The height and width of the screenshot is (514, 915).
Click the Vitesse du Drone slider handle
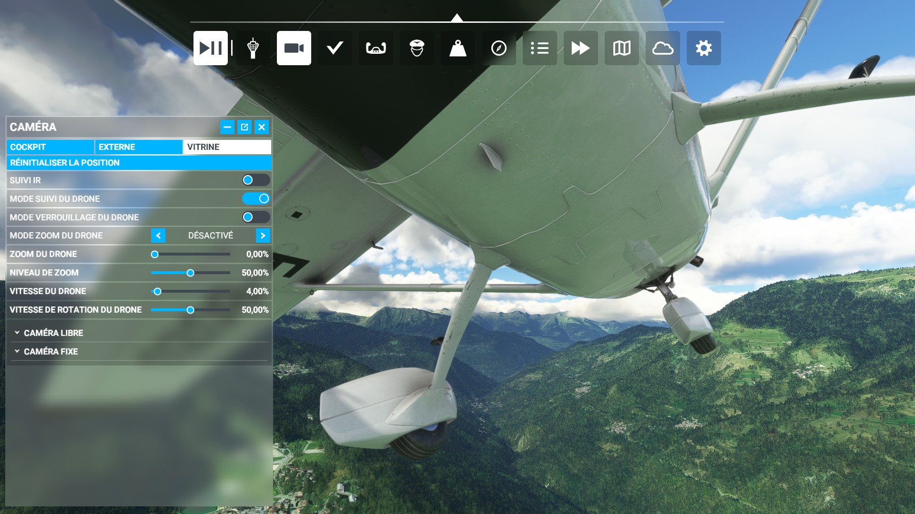coord(157,291)
